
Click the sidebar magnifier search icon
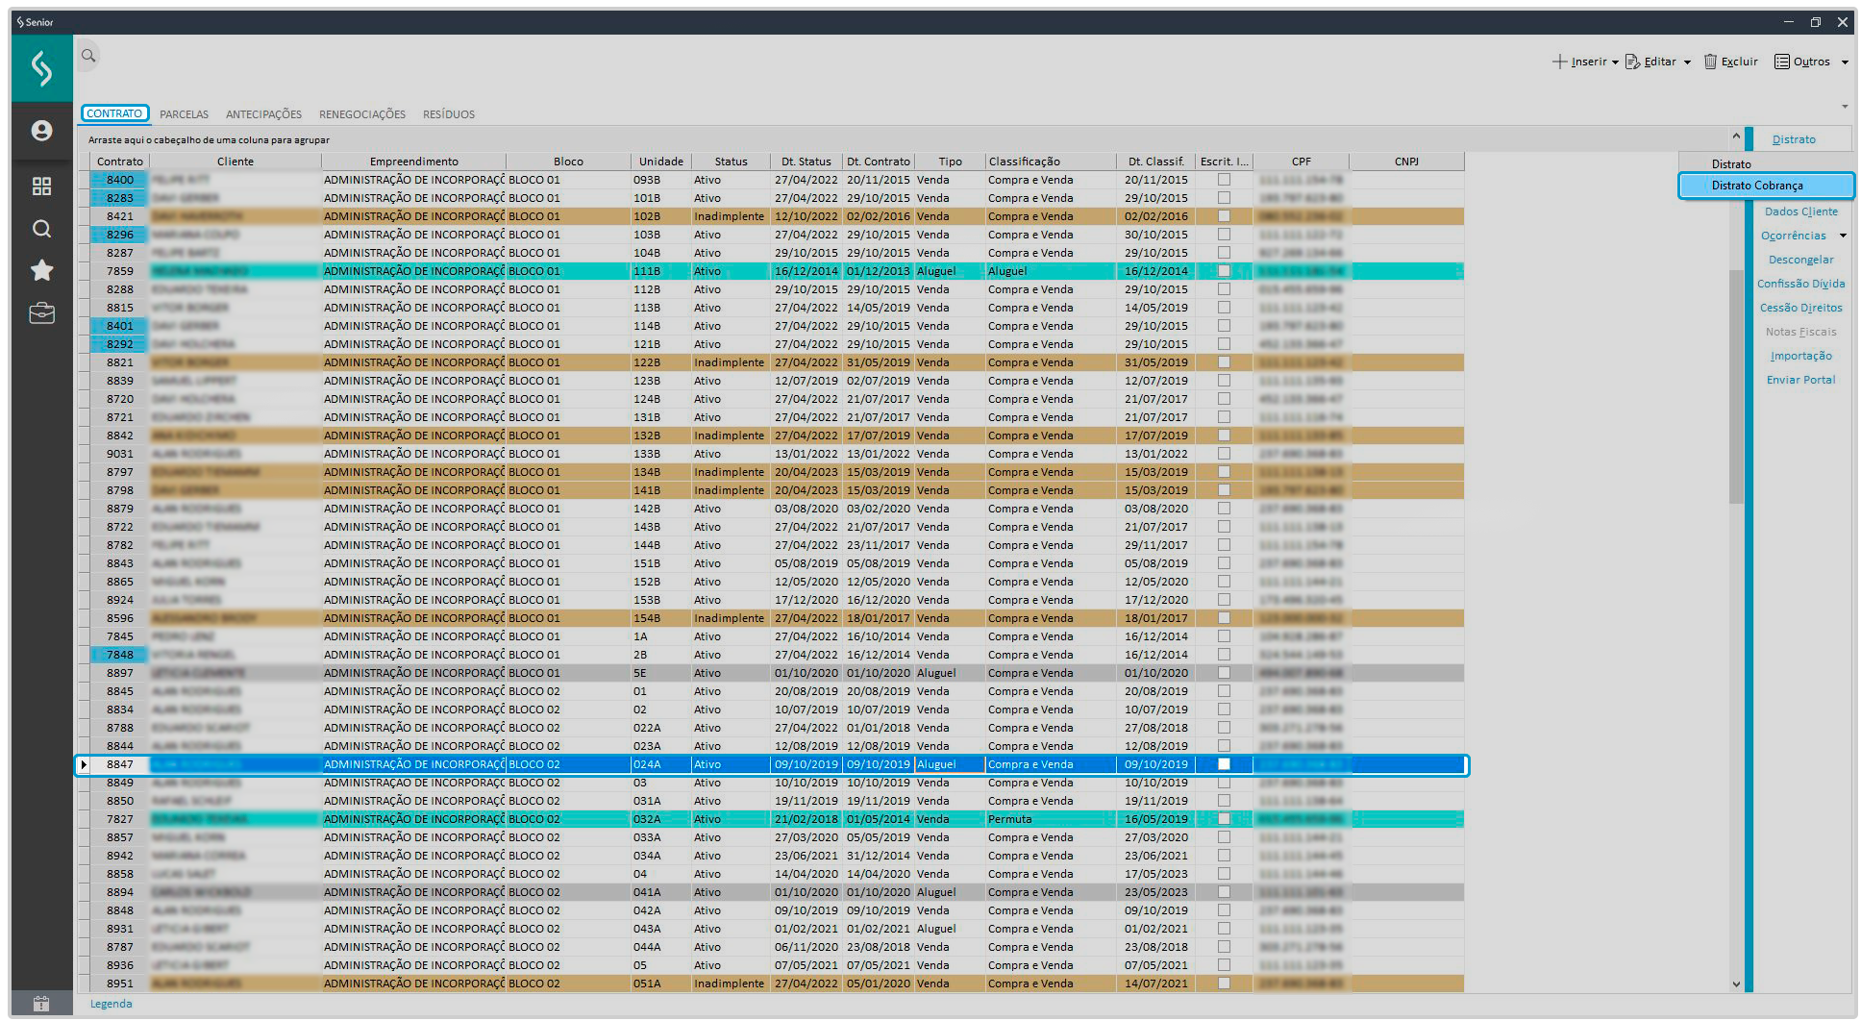(x=41, y=229)
